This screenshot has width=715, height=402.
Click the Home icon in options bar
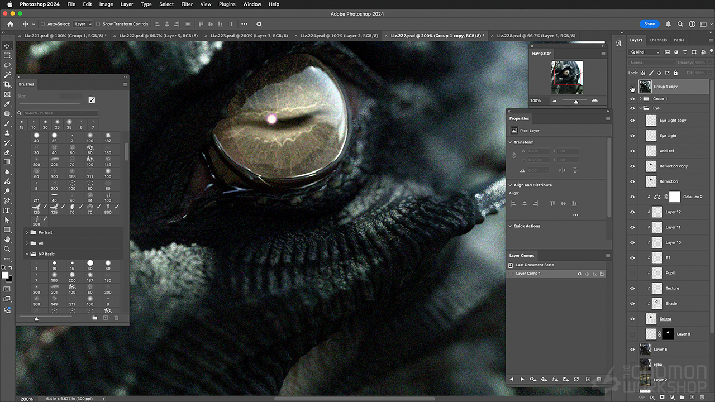point(10,24)
